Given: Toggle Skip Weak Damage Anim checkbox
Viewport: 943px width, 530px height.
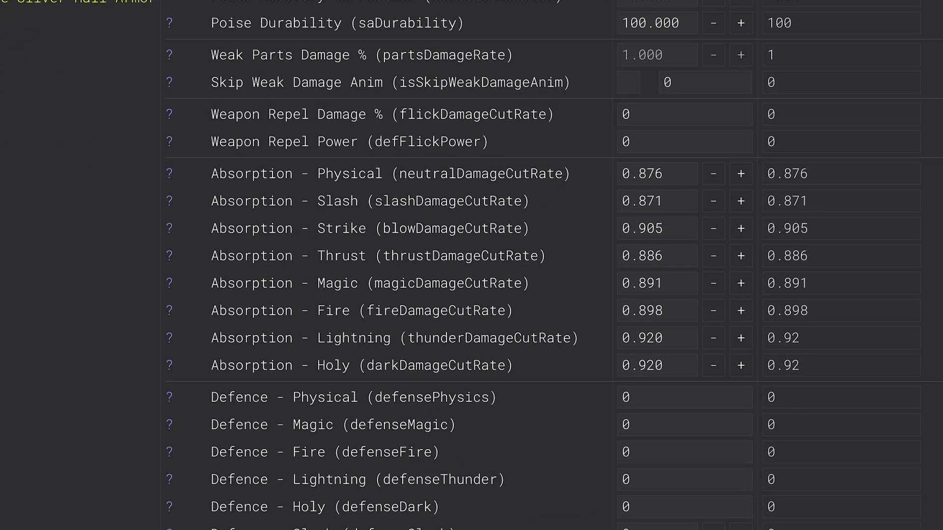Looking at the screenshot, I should coord(629,82).
